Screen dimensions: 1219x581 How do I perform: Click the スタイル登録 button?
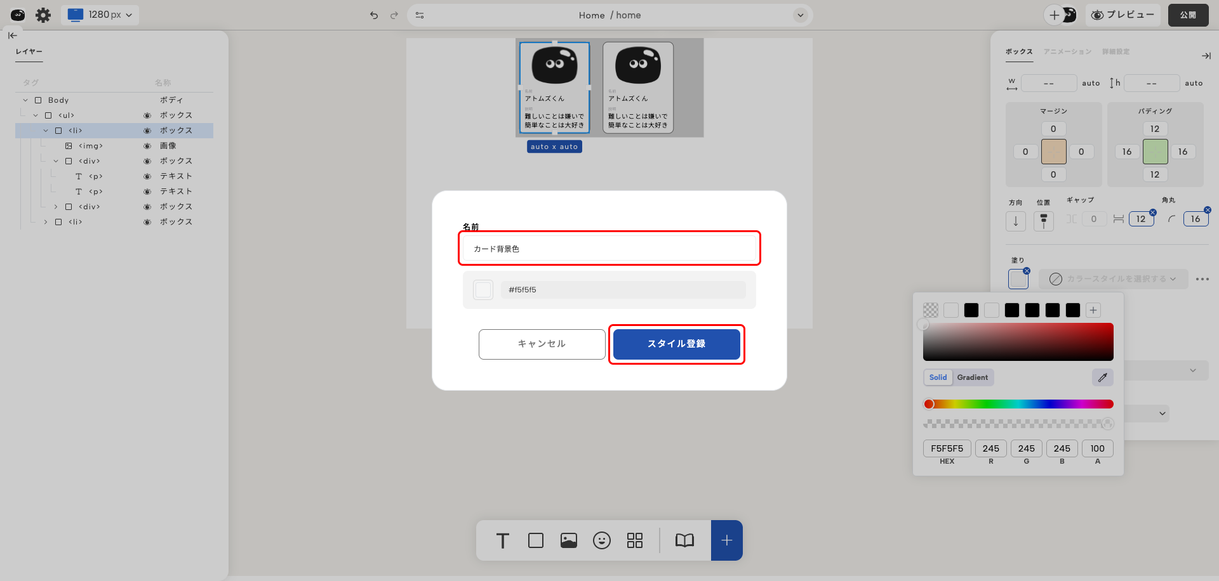(x=676, y=344)
